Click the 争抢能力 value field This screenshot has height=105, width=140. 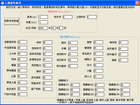tap(98, 54)
